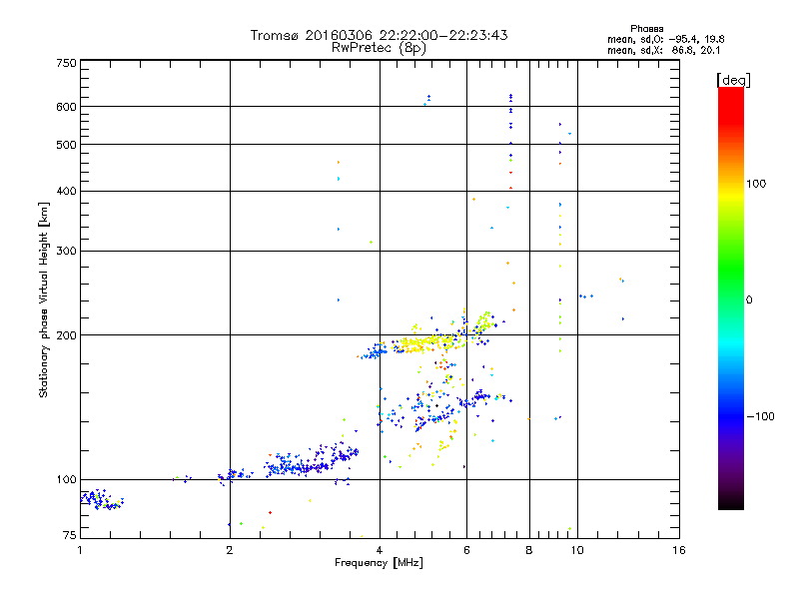This screenshot has height=599, width=799.
Task: Click the y-axis tick label '500'
Action: [66, 145]
